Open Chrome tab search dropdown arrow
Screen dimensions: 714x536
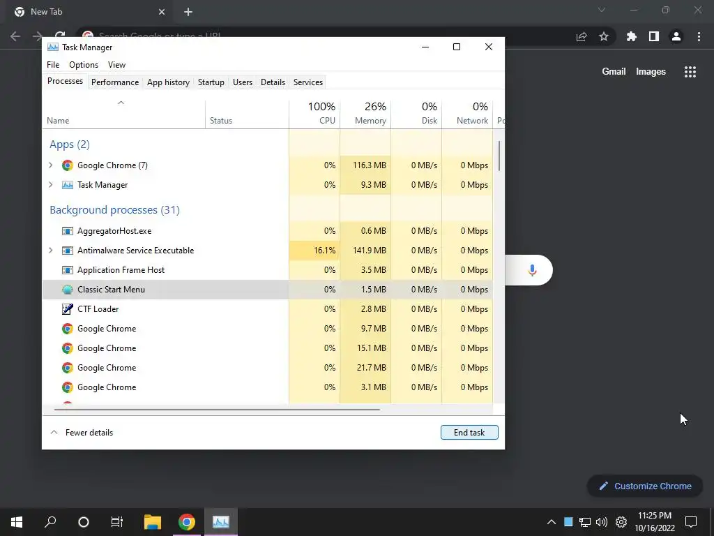coord(602,10)
